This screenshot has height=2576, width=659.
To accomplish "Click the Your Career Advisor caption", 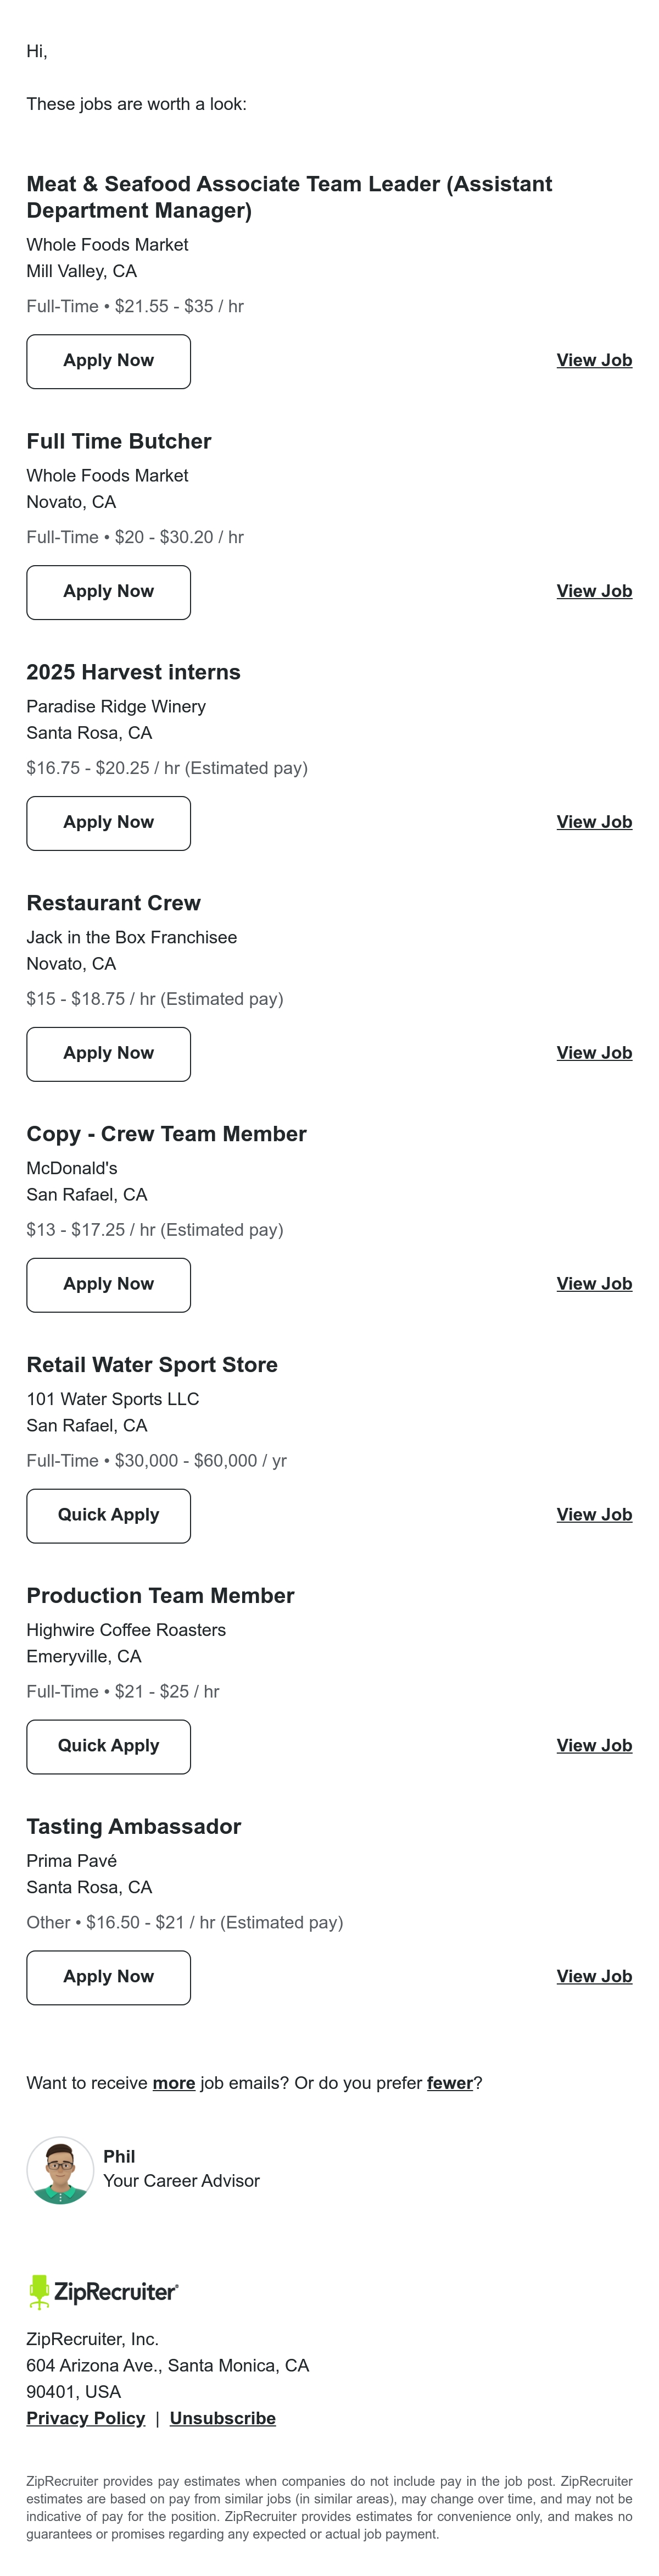I will click(182, 2182).
